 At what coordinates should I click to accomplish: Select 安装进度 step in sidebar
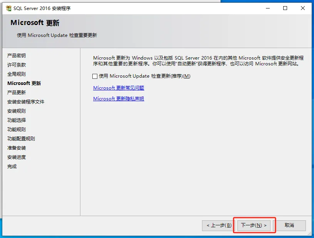click(x=17, y=157)
